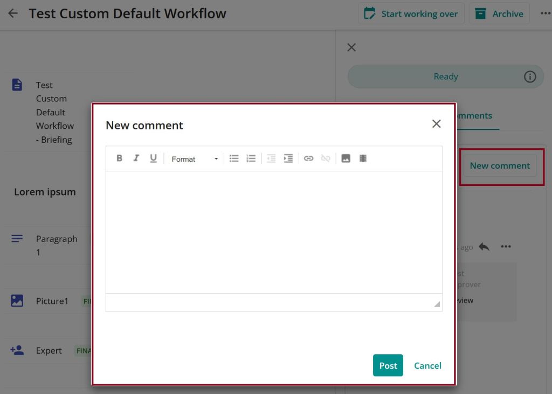
Task: Insert a hyperlink via link icon
Action: coord(308,158)
